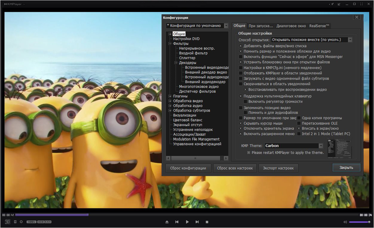Check 'Настройки в KMPCfg.ini' option
Image resolution: width=374 pixels, height=228 pixels.
point(241,68)
